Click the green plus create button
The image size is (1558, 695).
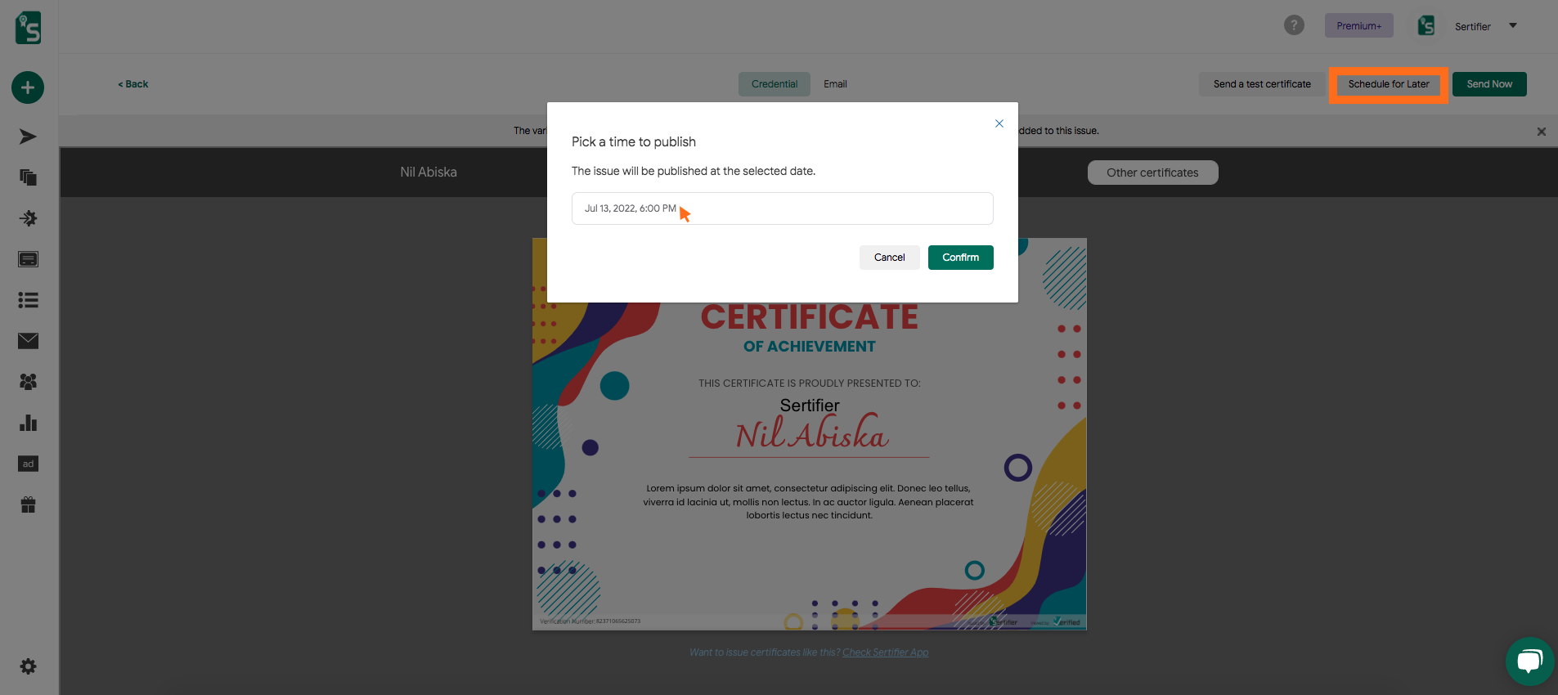(28, 87)
